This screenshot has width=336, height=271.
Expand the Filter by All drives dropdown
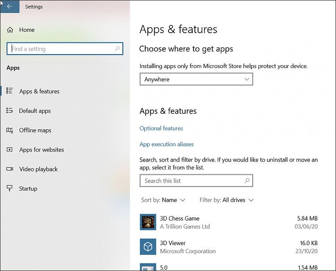point(227,200)
